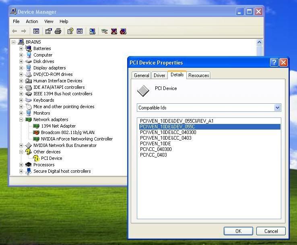Viewport: 297px width, 245px height.
Task: Open the Compatible Ids property dropdown
Action: coord(277,108)
